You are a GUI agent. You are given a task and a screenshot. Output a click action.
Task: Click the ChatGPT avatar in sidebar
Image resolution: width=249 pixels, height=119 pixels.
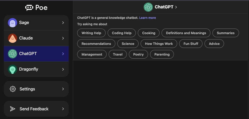(x=13, y=54)
